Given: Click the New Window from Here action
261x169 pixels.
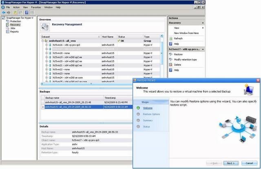Looking at the screenshot, I should [186, 33].
